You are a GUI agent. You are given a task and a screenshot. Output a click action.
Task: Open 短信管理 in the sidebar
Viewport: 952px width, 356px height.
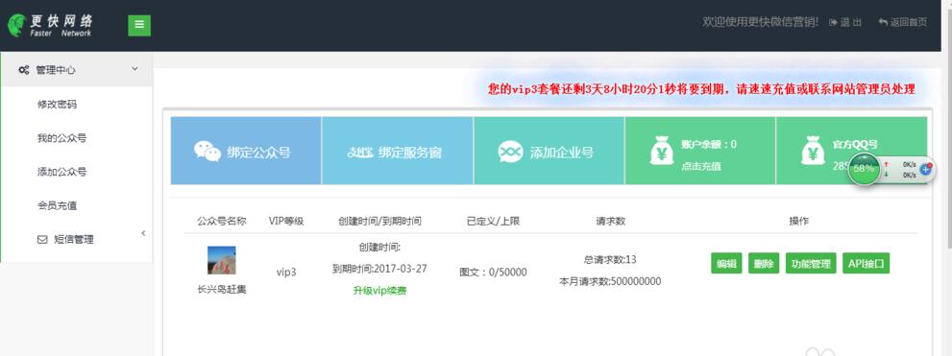click(x=73, y=240)
